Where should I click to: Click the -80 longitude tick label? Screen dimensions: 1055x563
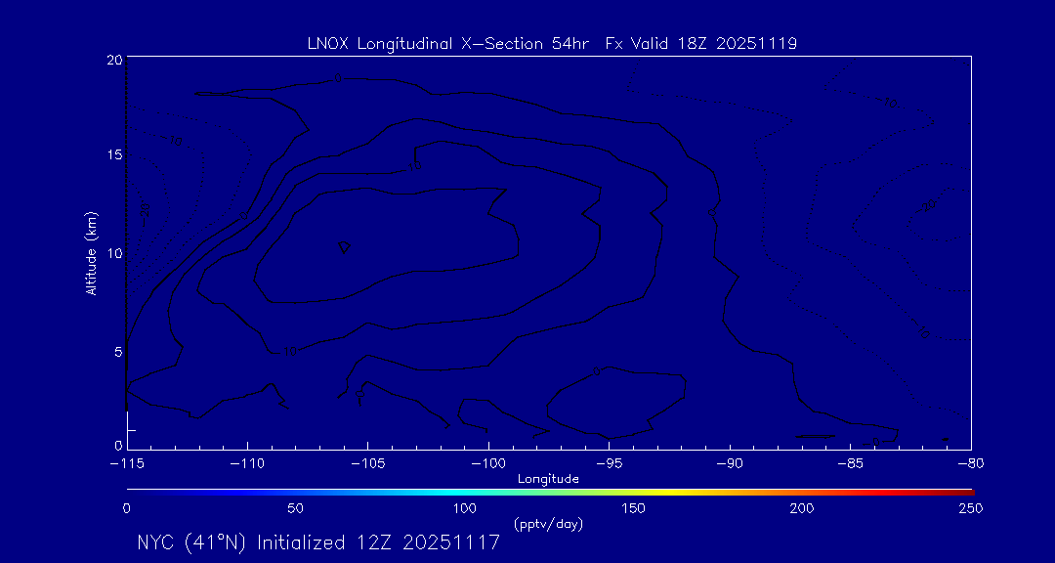pos(970,462)
